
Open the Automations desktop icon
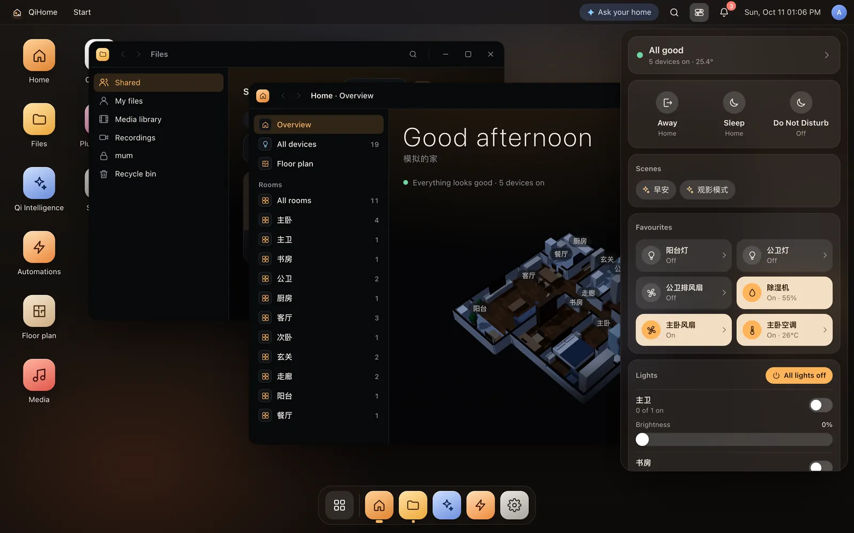(x=39, y=247)
